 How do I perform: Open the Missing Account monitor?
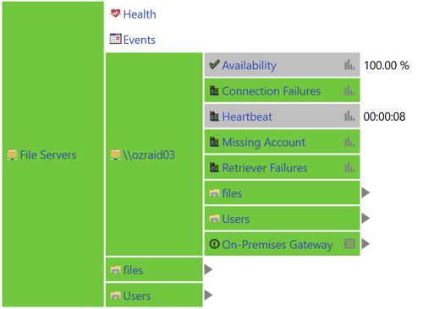(264, 142)
